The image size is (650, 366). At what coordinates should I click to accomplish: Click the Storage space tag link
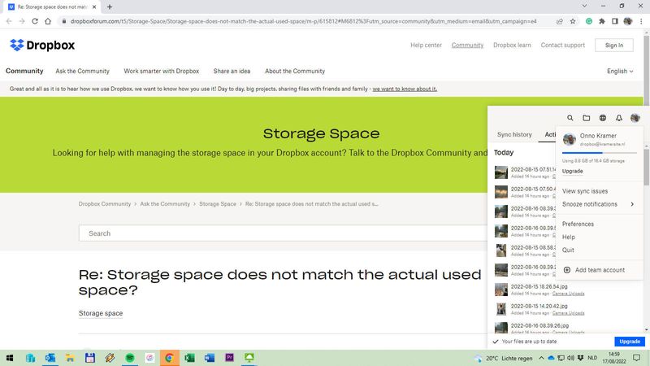[x=100, y=313]
